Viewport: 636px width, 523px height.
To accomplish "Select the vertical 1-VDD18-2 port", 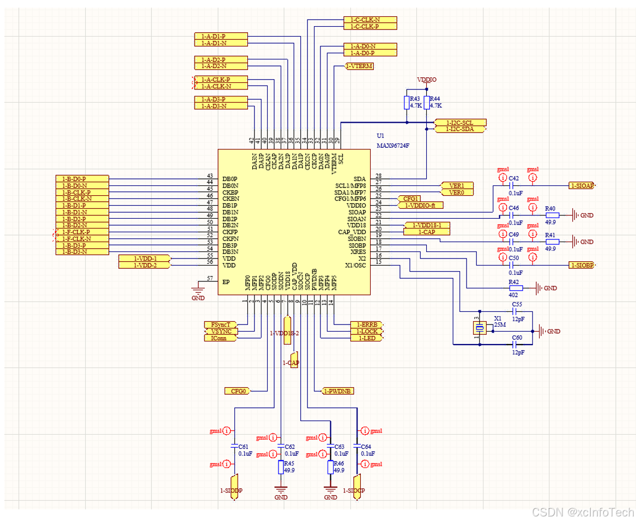I will [287, 330].
